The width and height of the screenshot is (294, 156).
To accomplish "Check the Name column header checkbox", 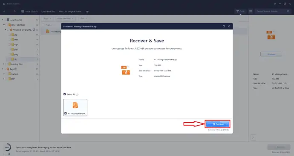I will [43, 25].
